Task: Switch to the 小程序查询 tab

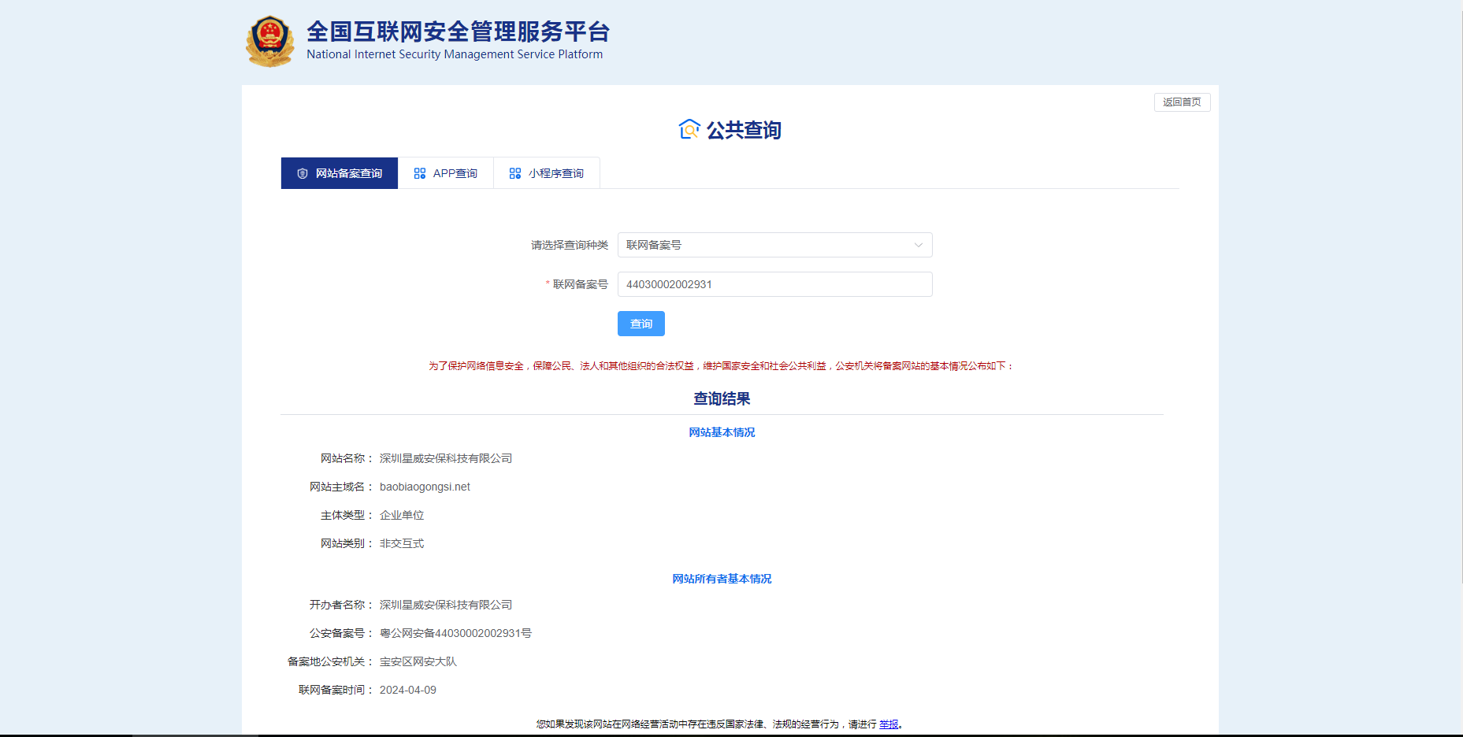Action: [547, 173]
